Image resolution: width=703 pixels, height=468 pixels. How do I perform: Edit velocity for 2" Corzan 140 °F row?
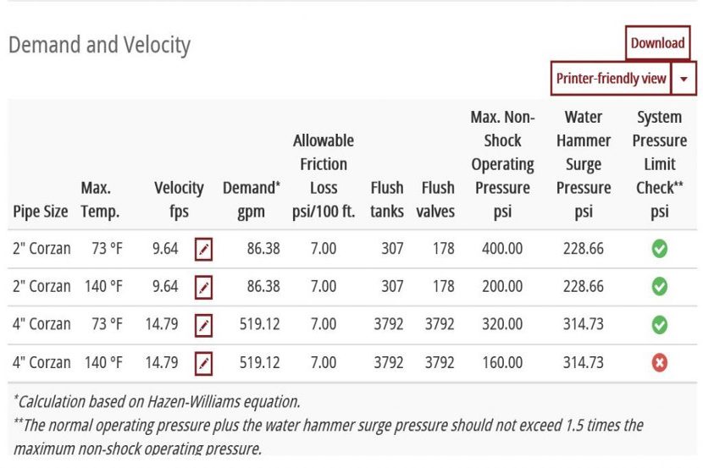[203, 287]
